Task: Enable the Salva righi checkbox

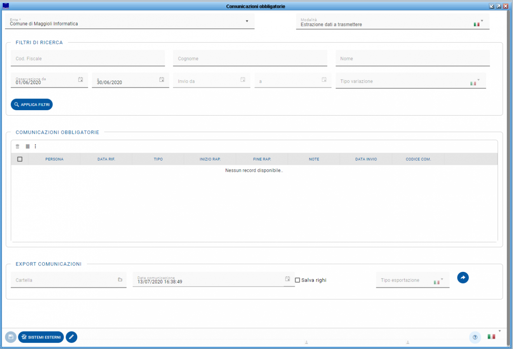Action: tap(297, 280)
